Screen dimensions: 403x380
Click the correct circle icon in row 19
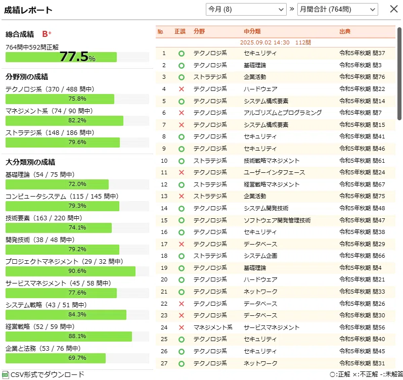pos(182,268)
